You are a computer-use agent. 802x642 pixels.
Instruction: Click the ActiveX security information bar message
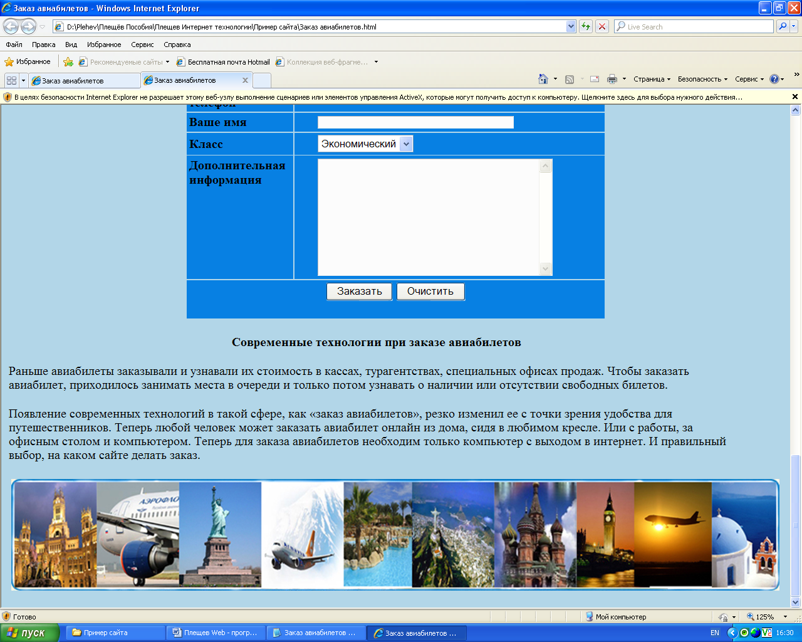point(378,97)
